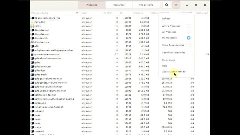
Task: Switch to the Processes tab
Action: pyautogui.click(x=91, y=5)
